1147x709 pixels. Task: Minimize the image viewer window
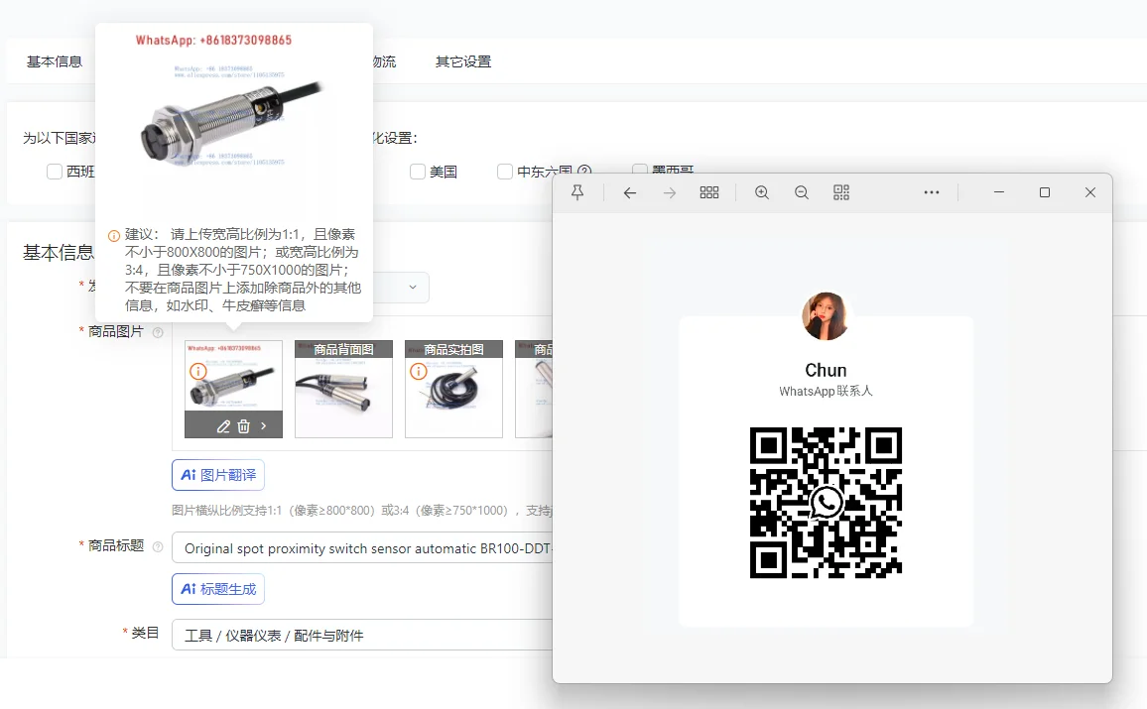click(998, 192)
